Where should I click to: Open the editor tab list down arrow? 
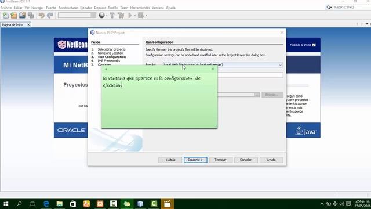coord(367,24)
